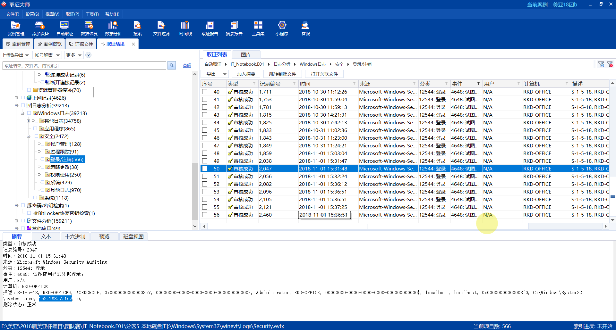Image resolution: width=616 pixels, height=330 pixels.
Task: Tick the 应用程序(865) checkbox
Action: pyautogui.click(x=35, y=128)
